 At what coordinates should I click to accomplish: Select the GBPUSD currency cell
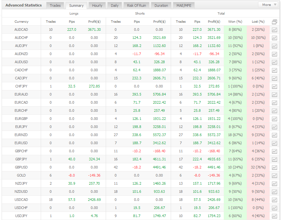(21, 168)
